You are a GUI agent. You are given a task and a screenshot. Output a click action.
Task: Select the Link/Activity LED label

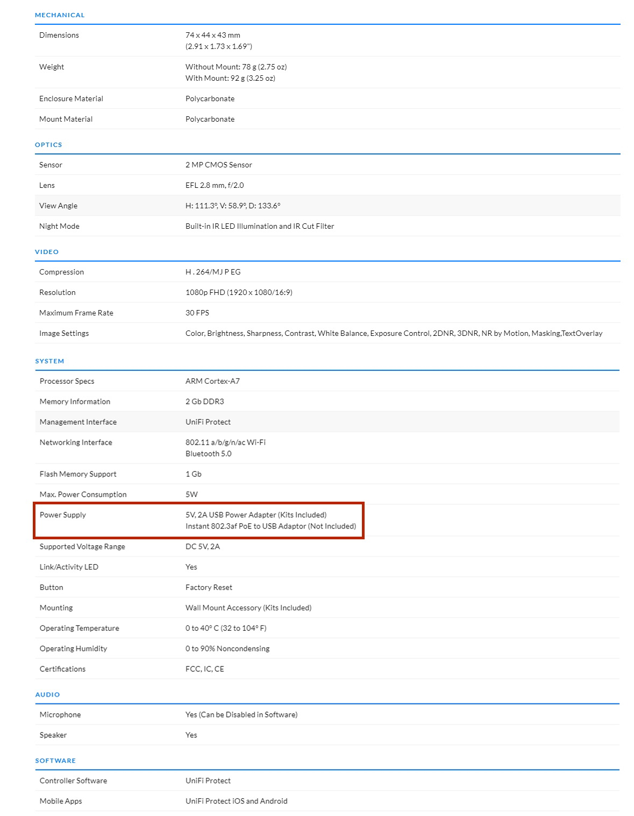pos(69,567)
